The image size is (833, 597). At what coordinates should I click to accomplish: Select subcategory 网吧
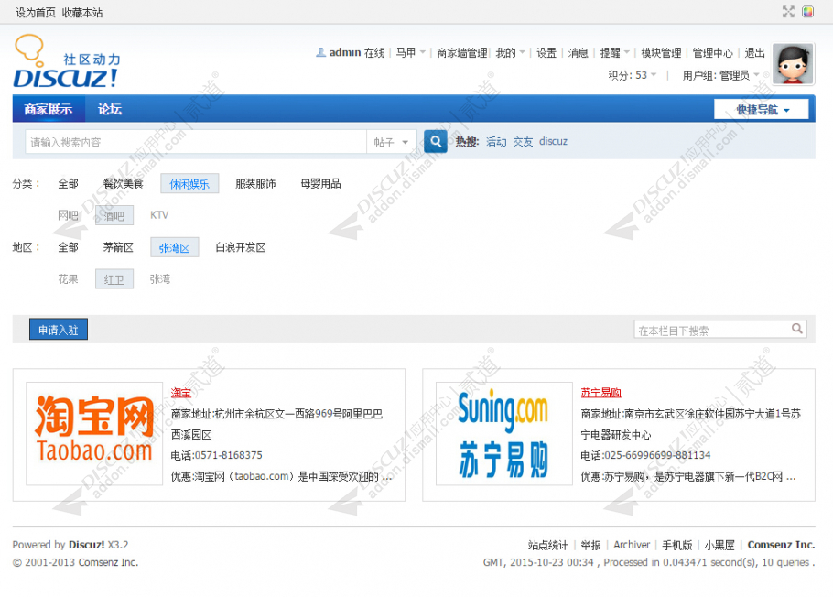(68, 215)
